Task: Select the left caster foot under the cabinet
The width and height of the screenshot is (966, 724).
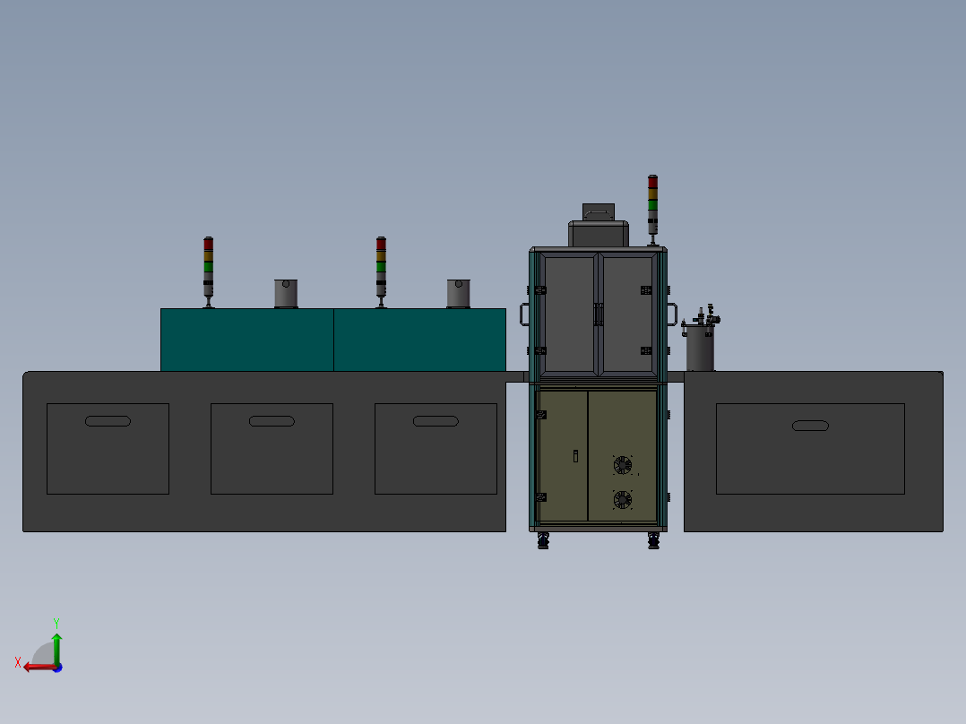Action: 543,541
